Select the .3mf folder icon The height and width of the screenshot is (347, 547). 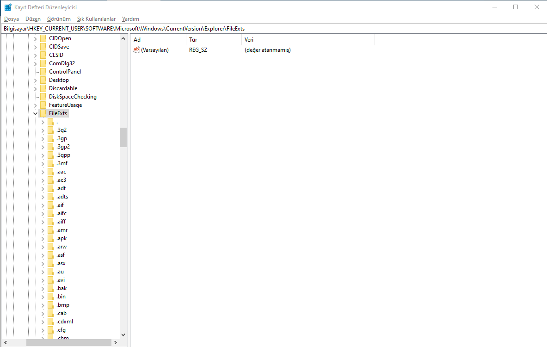(50, 163)
